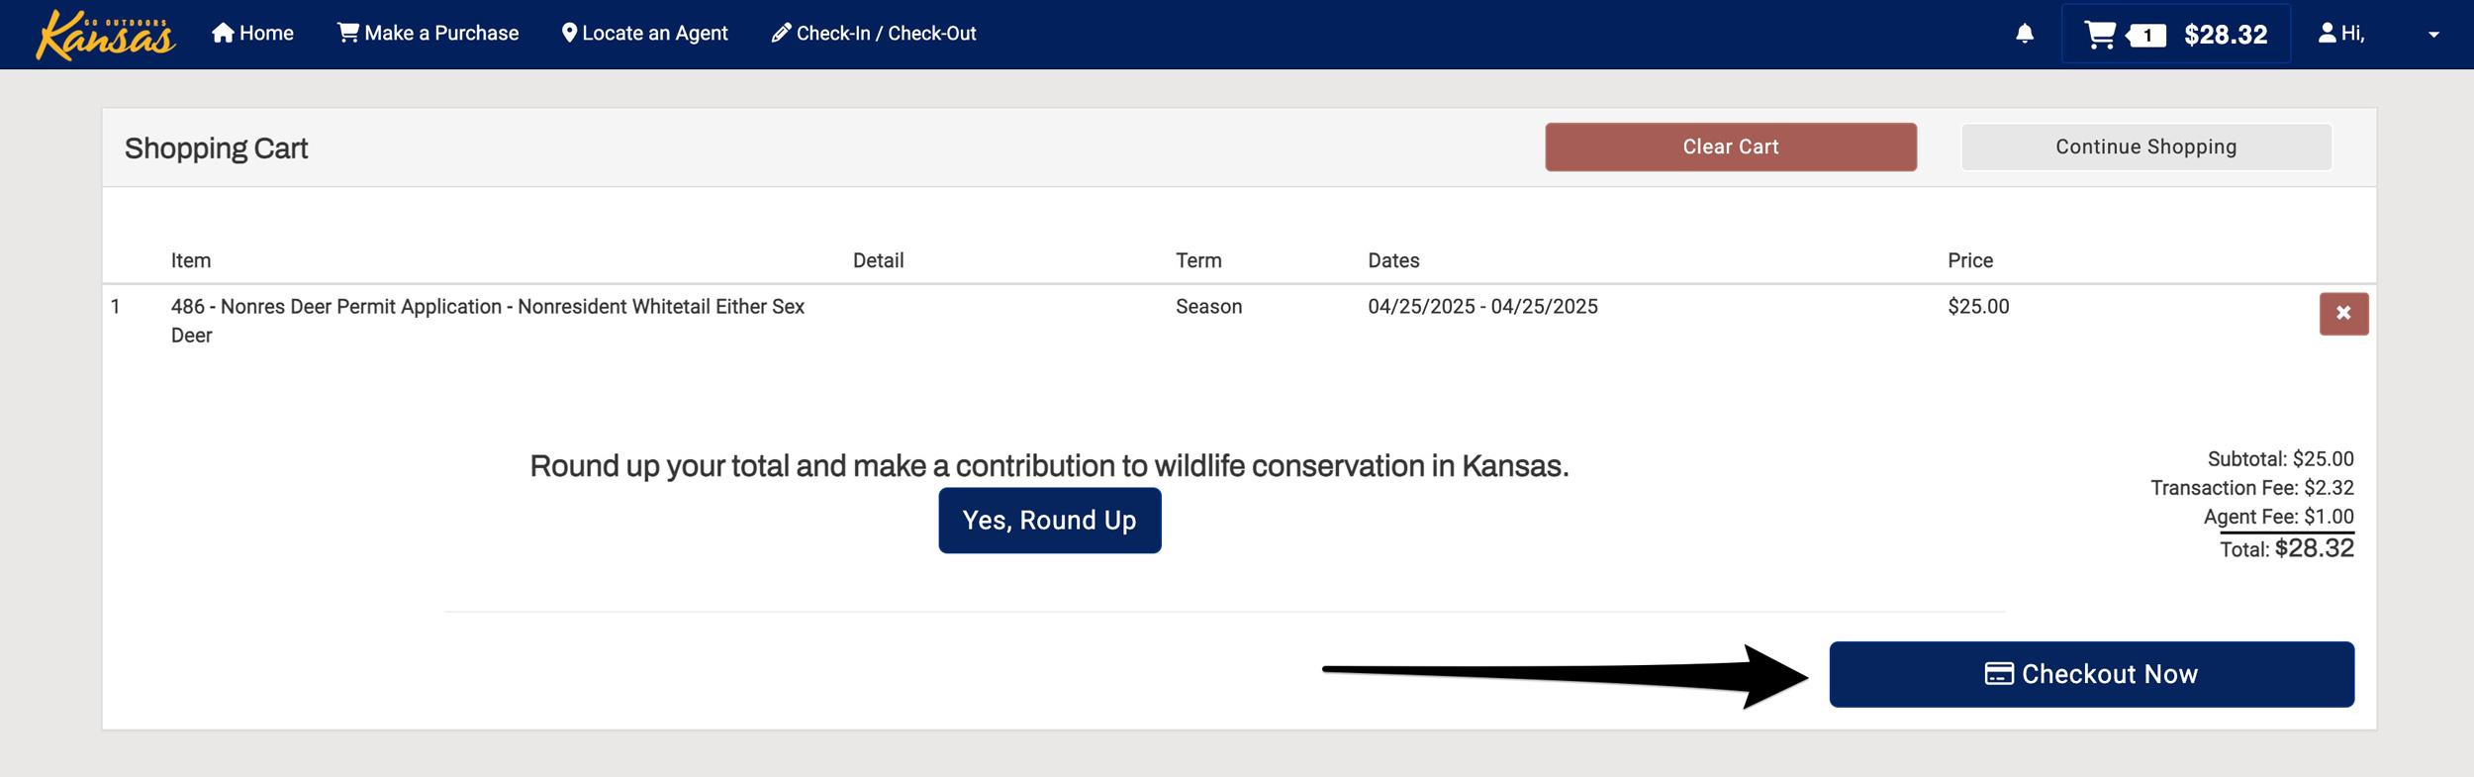Screen dimensions: 2474x777
Task: Select the Home house icon in navbar
Action: (x=222, y=31)
